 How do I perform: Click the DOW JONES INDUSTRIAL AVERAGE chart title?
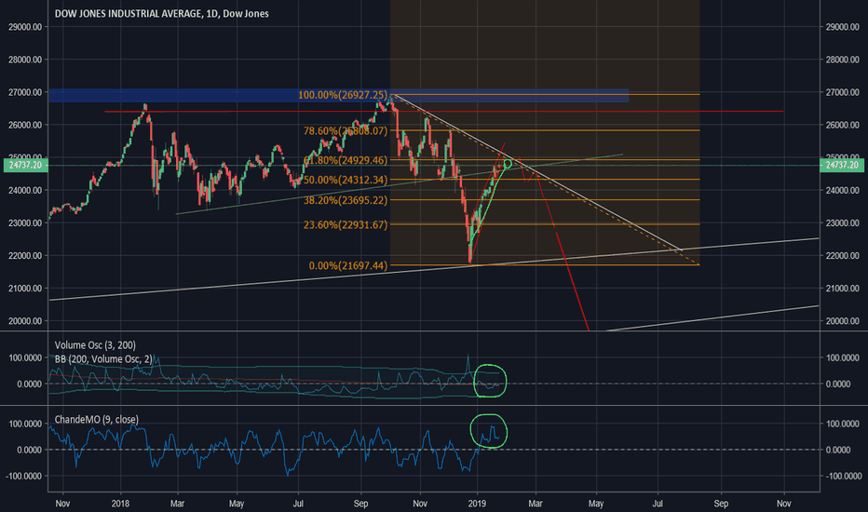[162, 13]
